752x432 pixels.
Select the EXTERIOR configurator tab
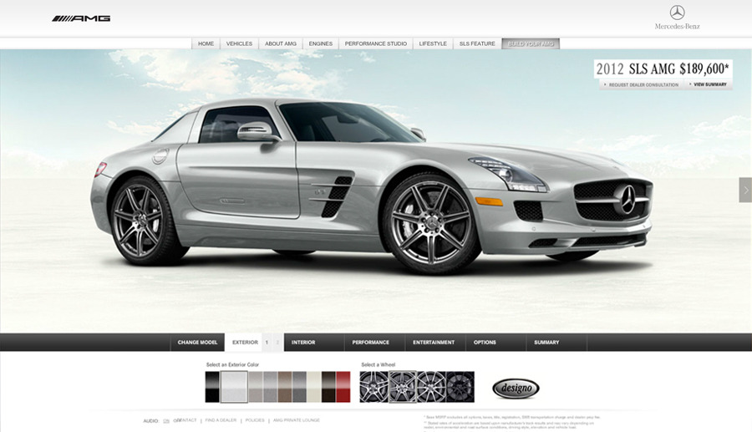[x=245, y=343]
